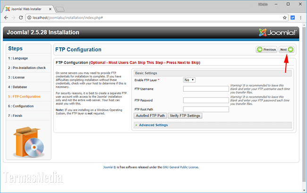Minimize the browser window
The height and width of the screenshot is (193, 307).
pyautogui.click(x=276, y=4)
